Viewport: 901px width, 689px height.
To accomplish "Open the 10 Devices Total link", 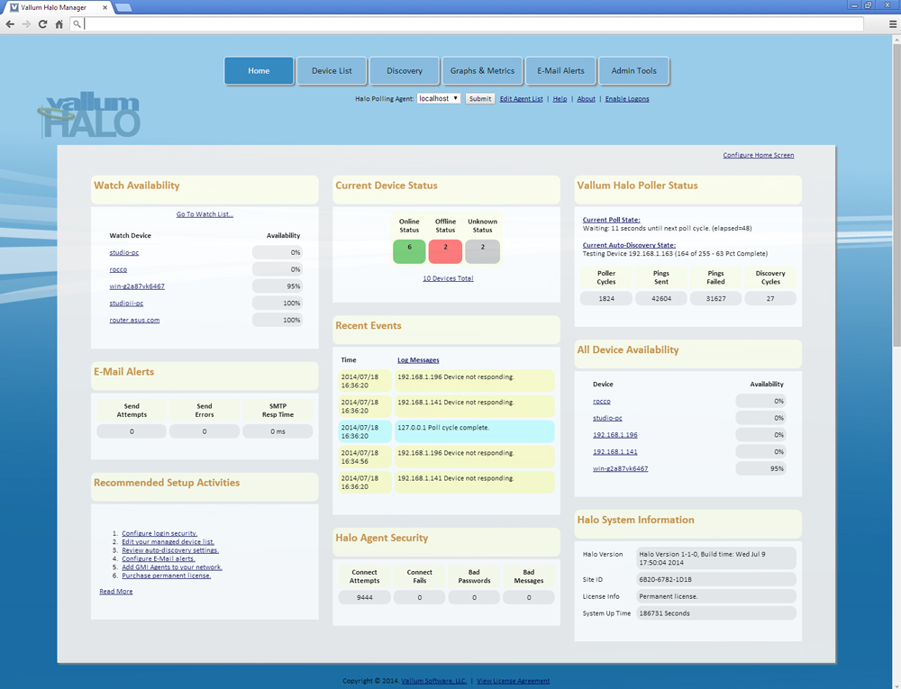I will click(448, 278).
